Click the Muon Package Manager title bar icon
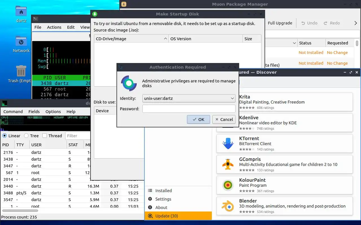361x225 pixels. 124,4
